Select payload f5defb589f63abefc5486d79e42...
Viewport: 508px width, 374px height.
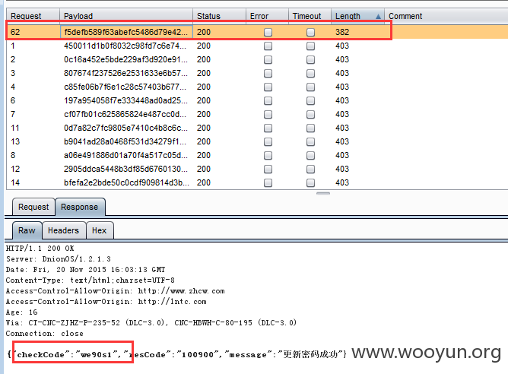tap(125, 32)
